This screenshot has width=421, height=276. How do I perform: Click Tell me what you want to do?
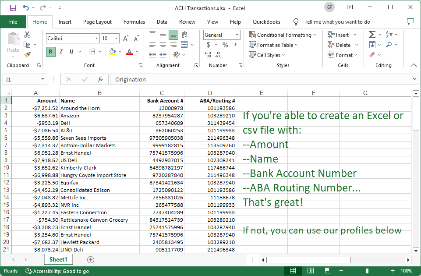pyautogui.click(x=337, y=22)
